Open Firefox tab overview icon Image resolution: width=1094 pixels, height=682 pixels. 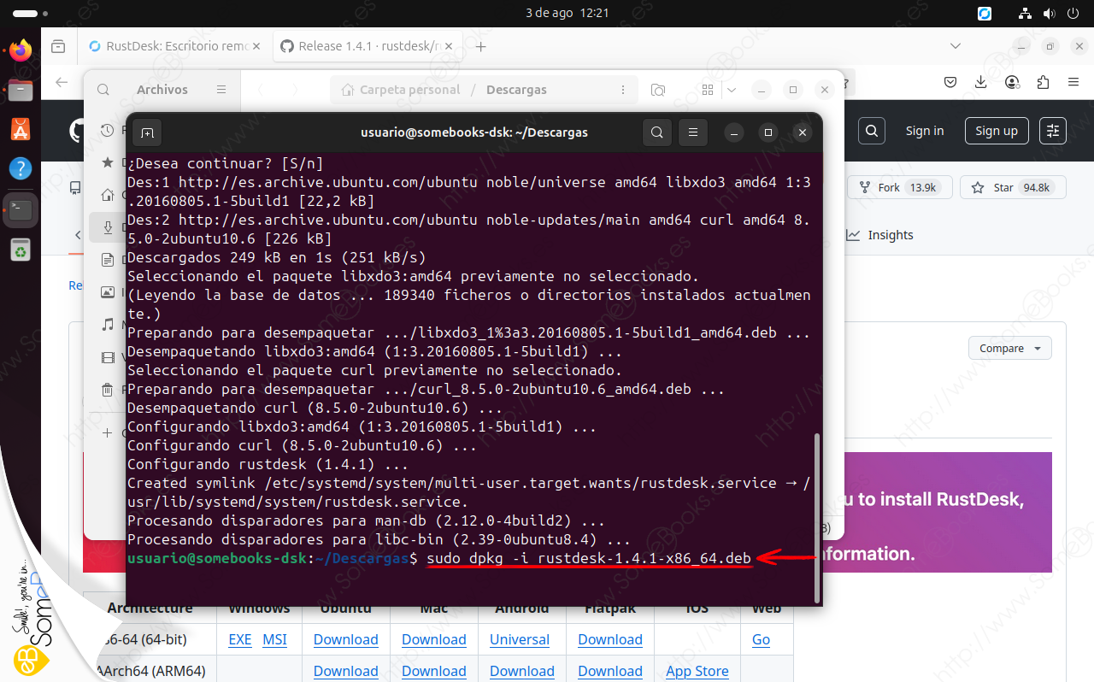point(58,46)
